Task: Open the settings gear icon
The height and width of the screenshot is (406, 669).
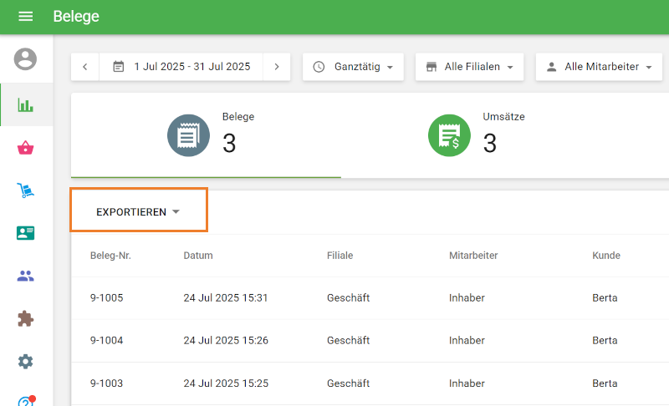Action: coord(26,361)
